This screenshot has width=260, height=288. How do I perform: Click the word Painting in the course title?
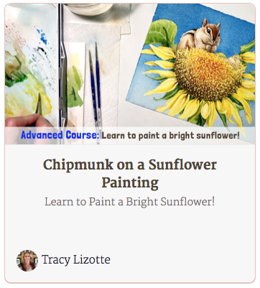(130, 183)
